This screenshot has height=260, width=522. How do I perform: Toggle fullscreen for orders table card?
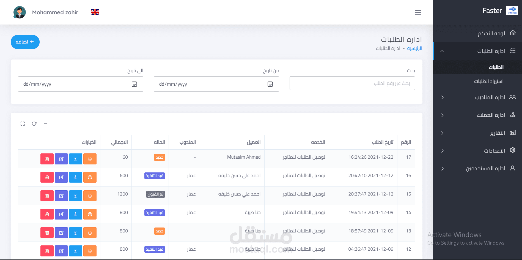pos(23,124)
